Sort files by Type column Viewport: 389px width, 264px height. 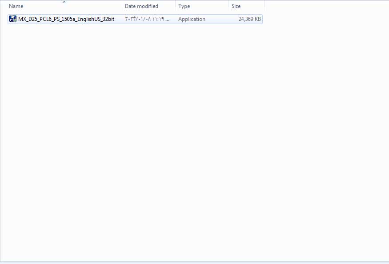(202, 6)
